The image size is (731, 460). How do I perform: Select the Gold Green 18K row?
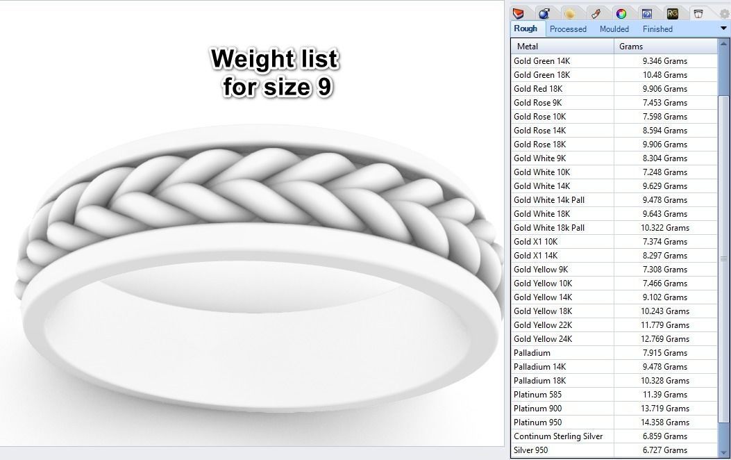(614, 75)
